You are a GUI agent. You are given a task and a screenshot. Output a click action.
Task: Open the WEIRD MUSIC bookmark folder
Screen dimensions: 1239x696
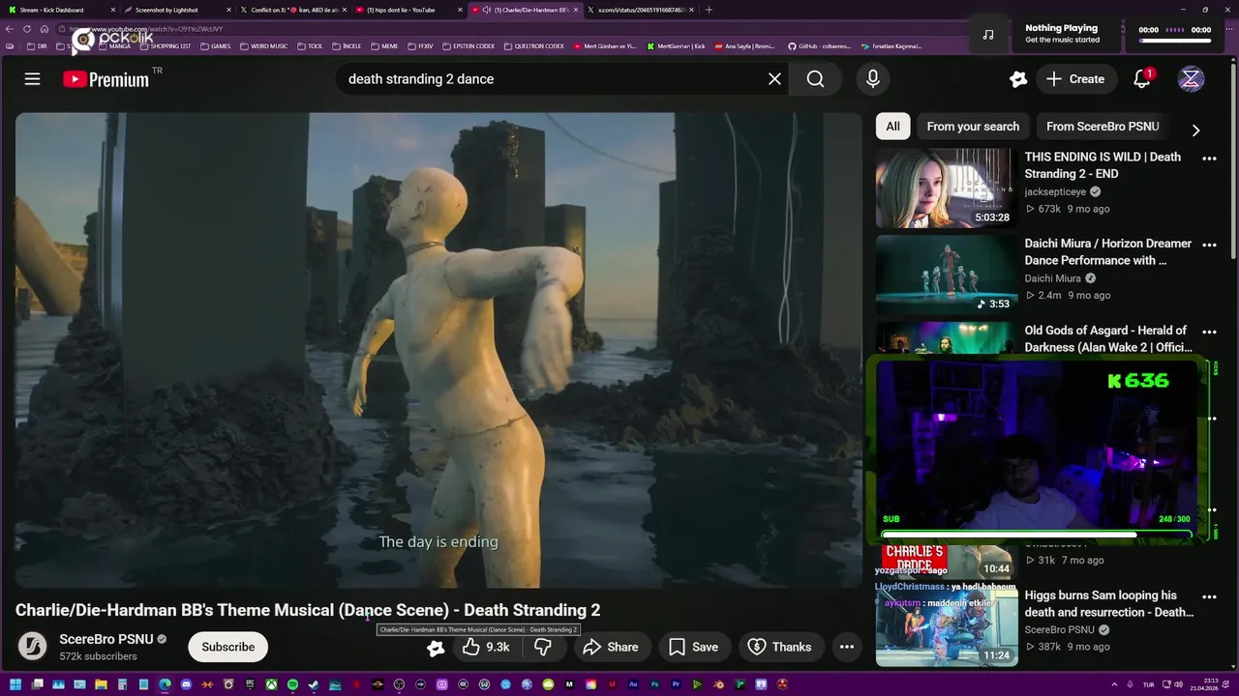click(263, 46)
